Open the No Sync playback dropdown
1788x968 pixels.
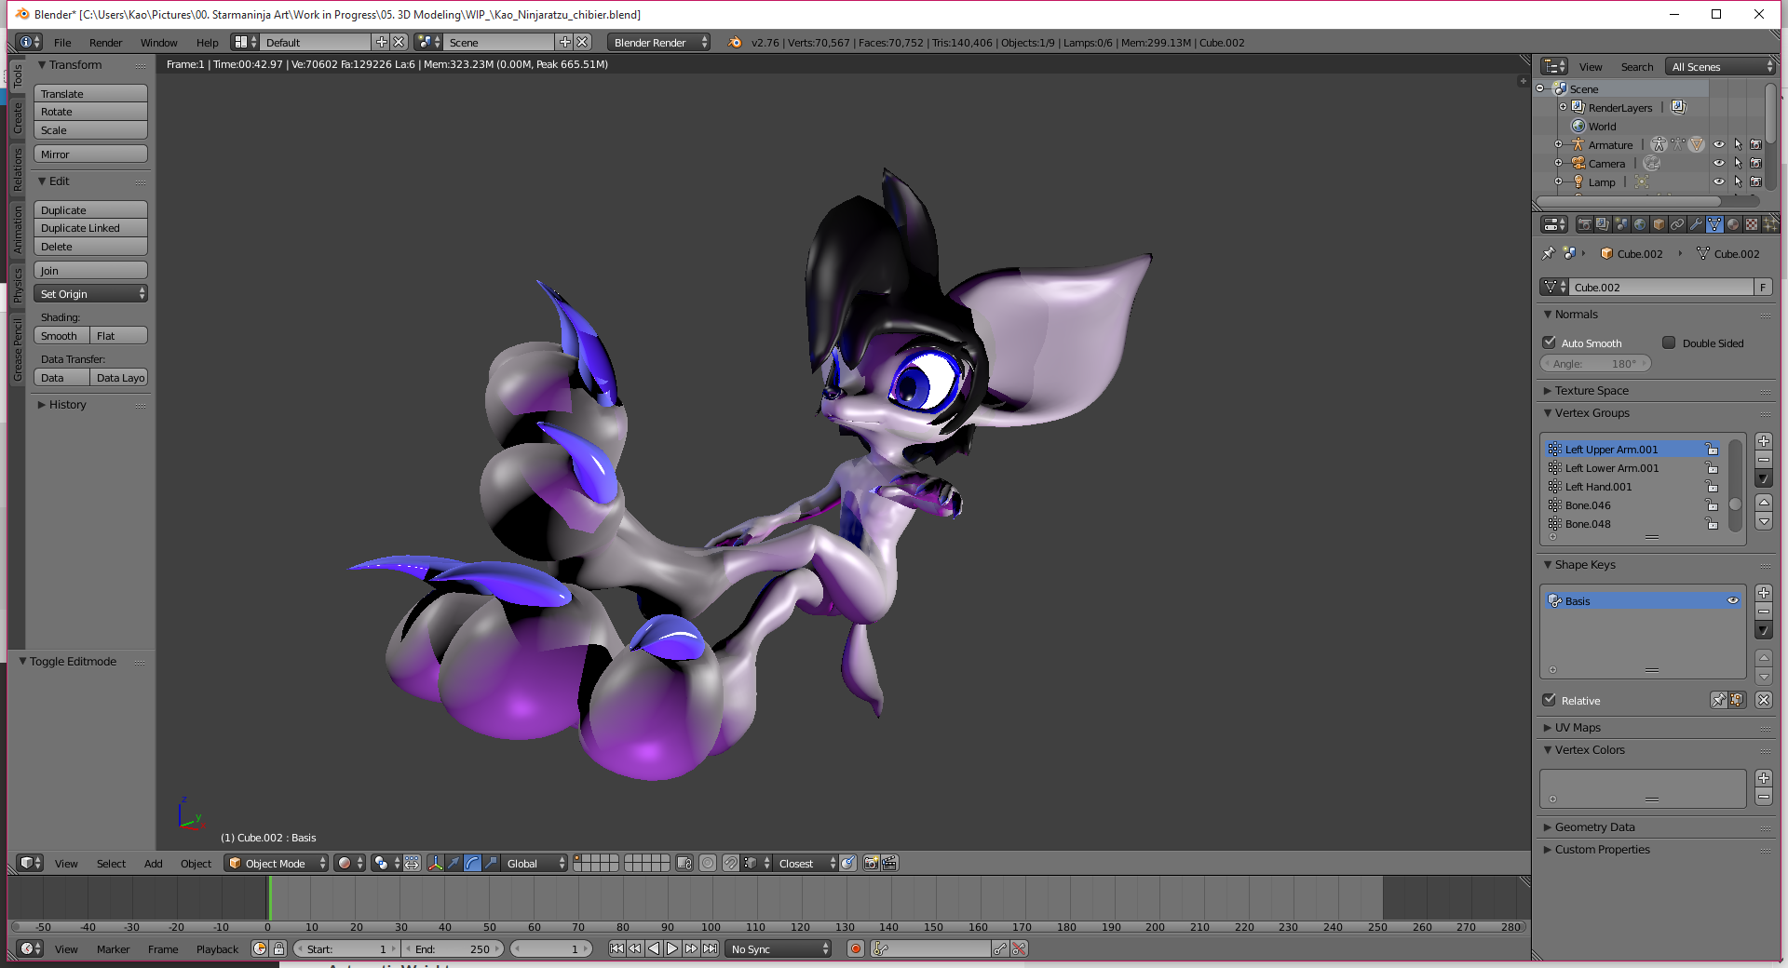tap(779, 948)
